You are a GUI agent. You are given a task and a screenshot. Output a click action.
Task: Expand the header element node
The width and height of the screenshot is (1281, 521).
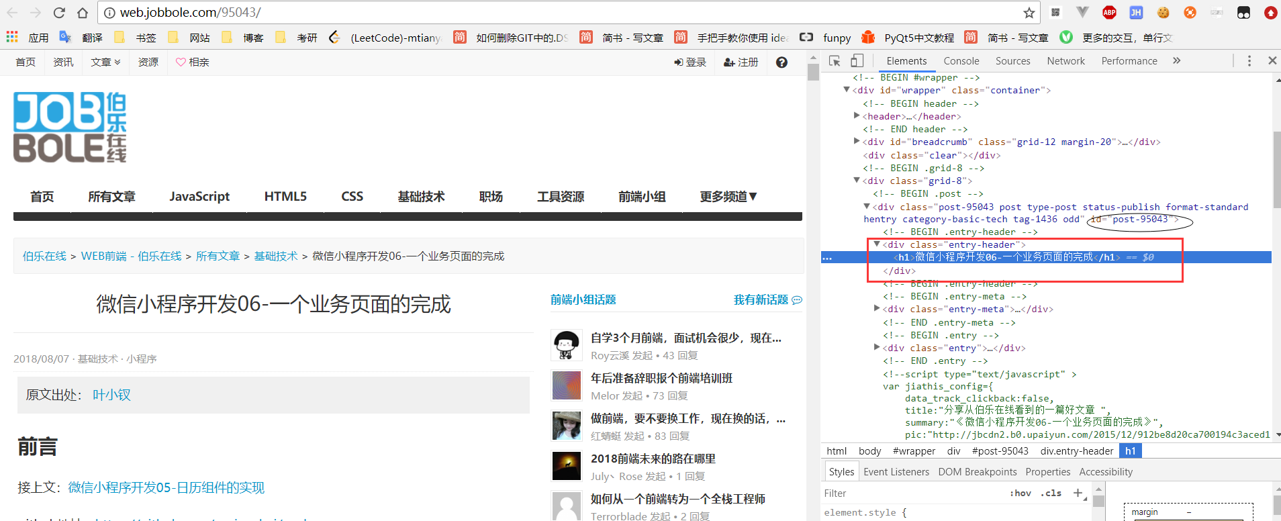click(857, 115)
